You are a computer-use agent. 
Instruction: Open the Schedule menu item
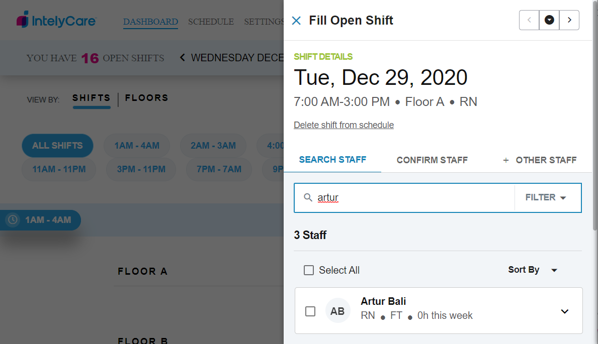coord(211,22)
